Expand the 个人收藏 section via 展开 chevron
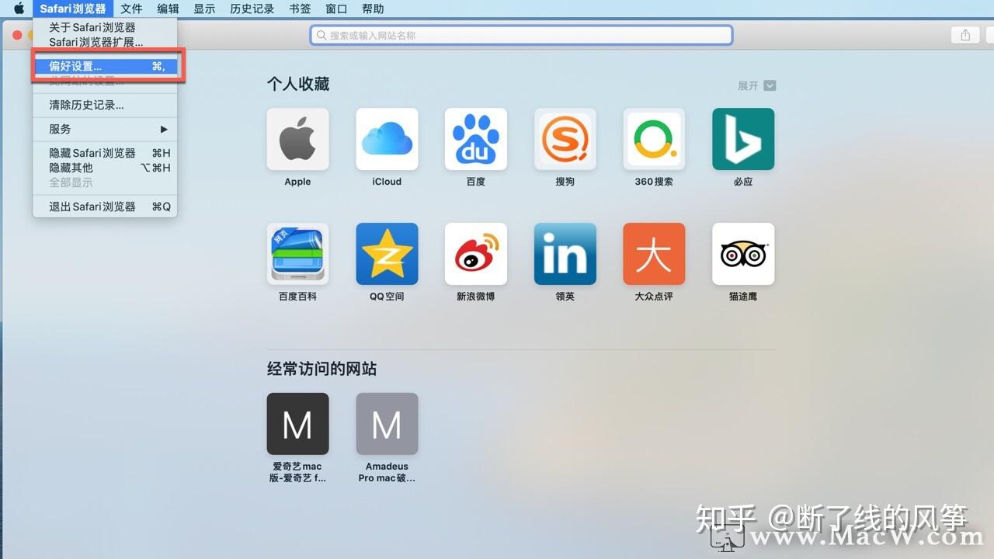Image resolution: width=994 pixels, height=559 pixels. (x=768, y=85)
